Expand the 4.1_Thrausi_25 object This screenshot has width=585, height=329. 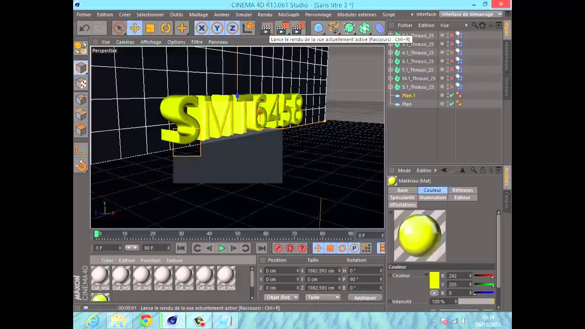click(x=391, y=53)
